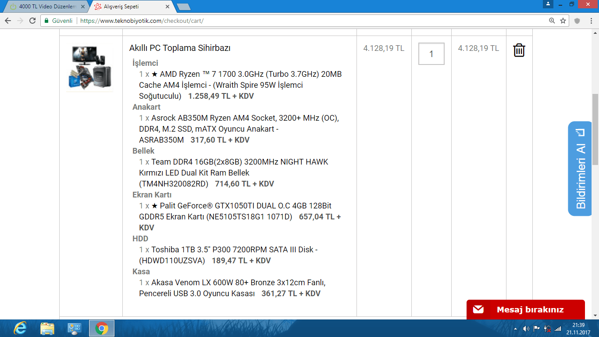Click the Toshiba 1TB P300 disk text
Image resolution: width=599 pixels, height=337 pixels.
point(228,255)
